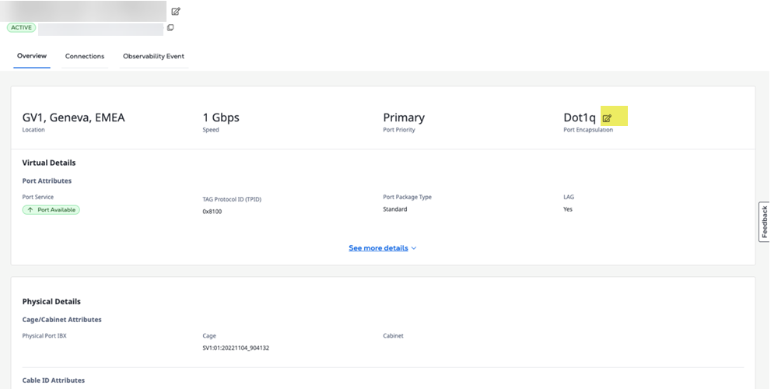Open the Connections tab
Image resolution: width=778 pixels, height=389 pixels.
point(85,56)
